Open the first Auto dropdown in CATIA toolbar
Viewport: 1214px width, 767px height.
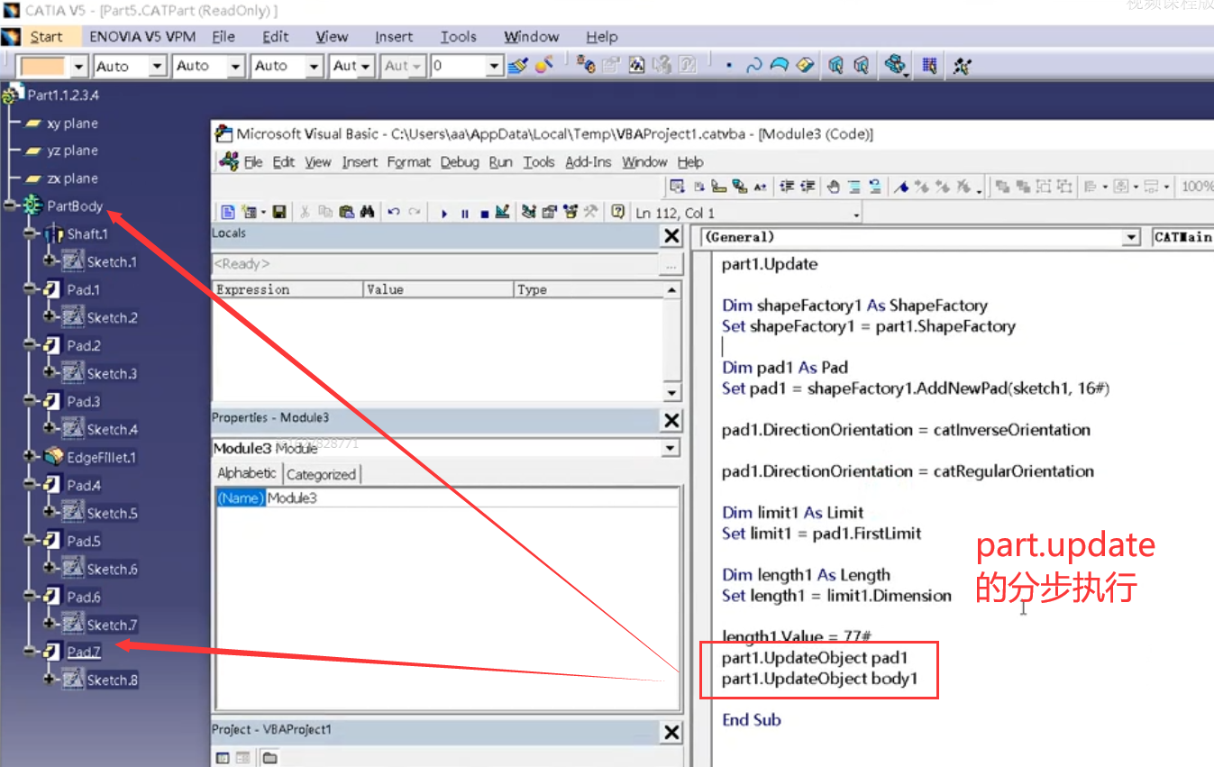click(x=158, y=66)
